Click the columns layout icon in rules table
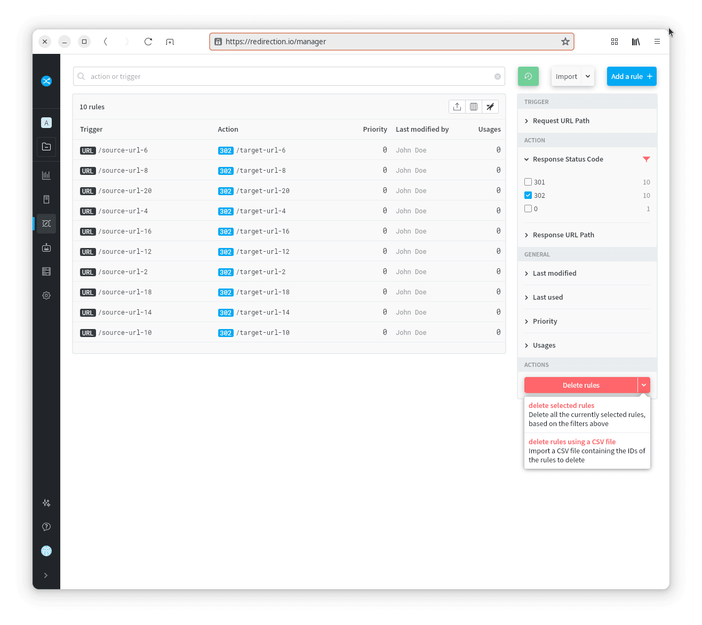This screenshot has height=625, width=702. (474, 107)
